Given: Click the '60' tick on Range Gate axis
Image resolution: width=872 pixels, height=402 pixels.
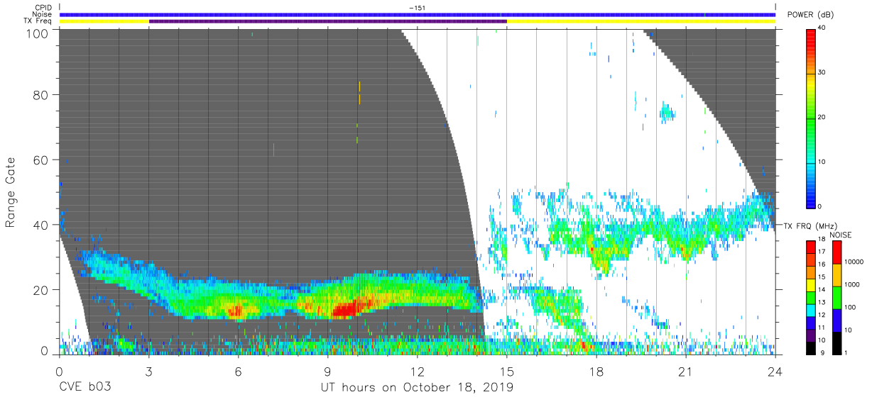Looking at the screenshot, I should point(42,160).
